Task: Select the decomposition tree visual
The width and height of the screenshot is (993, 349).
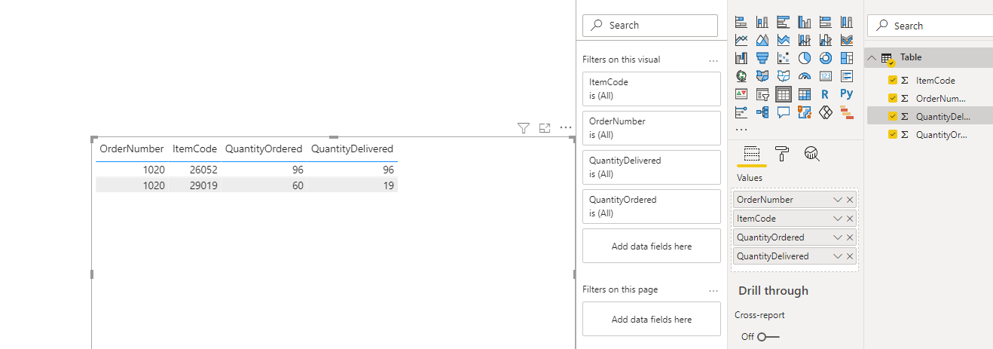Action: click(762, 112)
